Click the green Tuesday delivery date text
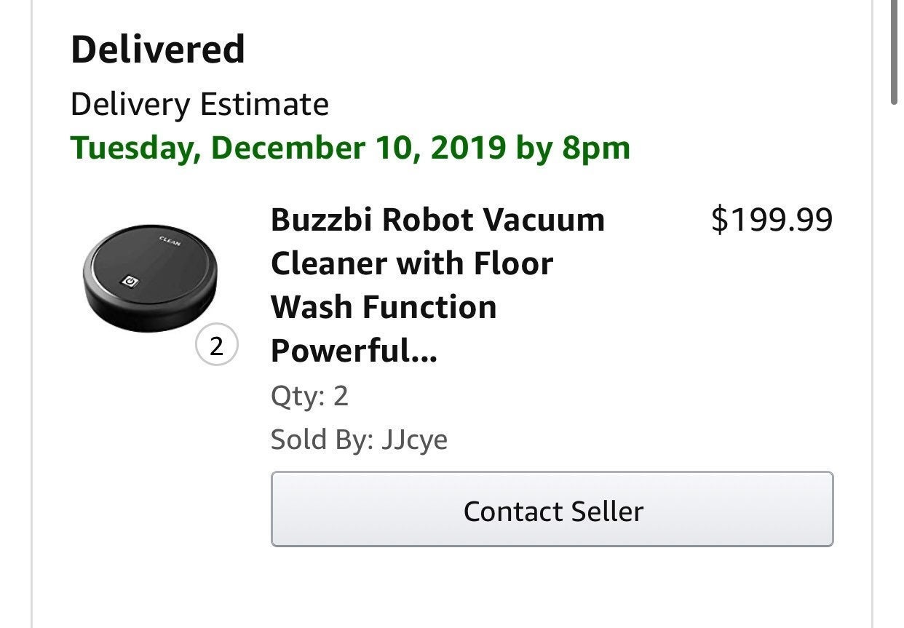The height and width of the screenshot is (628, 904). [350, 148]
